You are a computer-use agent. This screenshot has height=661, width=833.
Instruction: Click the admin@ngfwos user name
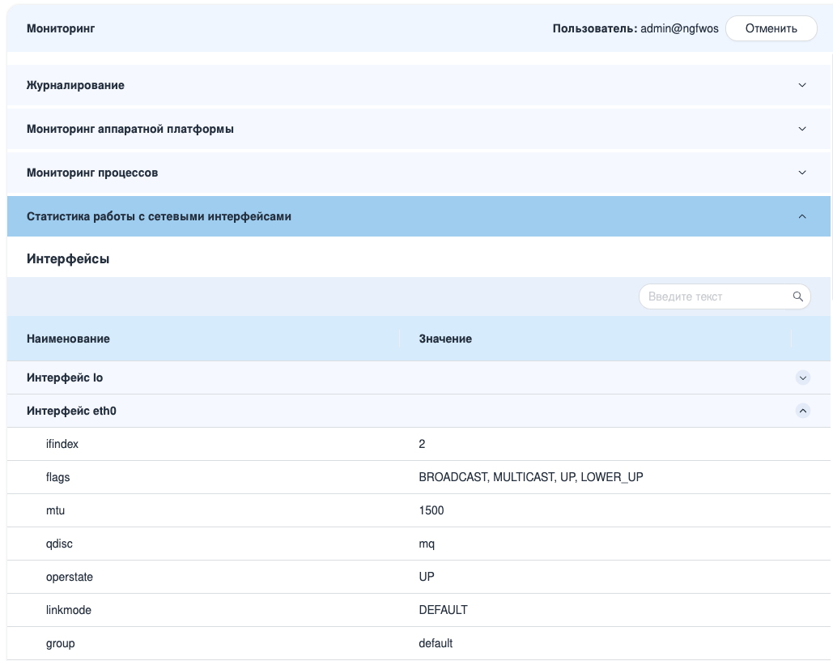click(679, 28)
